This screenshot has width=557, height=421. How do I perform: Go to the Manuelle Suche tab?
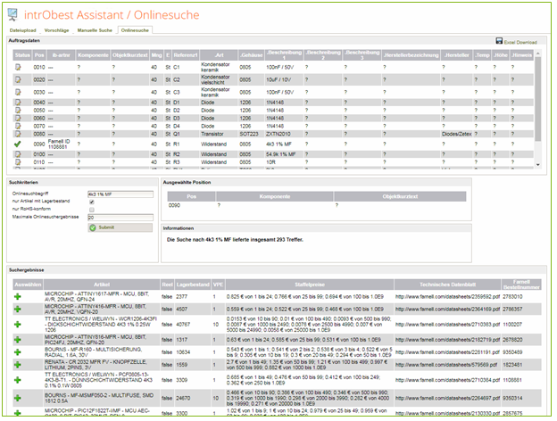click(x=95, y=30)
